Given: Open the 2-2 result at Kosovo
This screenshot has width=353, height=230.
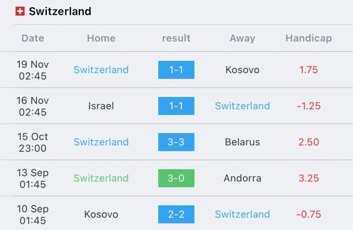Looking at the screenshot, I should click(x=176, y=214).
